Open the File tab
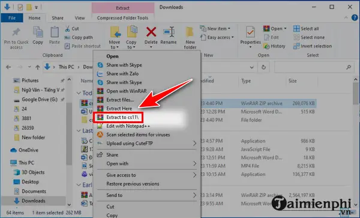The image size is (360, 218). (x=12, y=18)
